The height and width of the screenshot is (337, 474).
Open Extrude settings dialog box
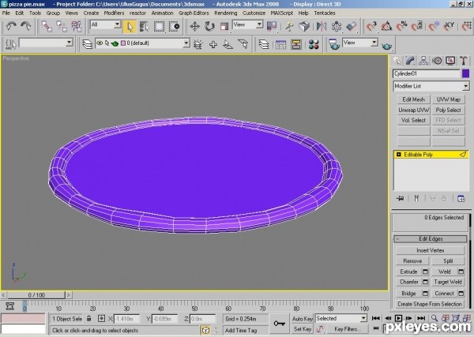[425, 271]
